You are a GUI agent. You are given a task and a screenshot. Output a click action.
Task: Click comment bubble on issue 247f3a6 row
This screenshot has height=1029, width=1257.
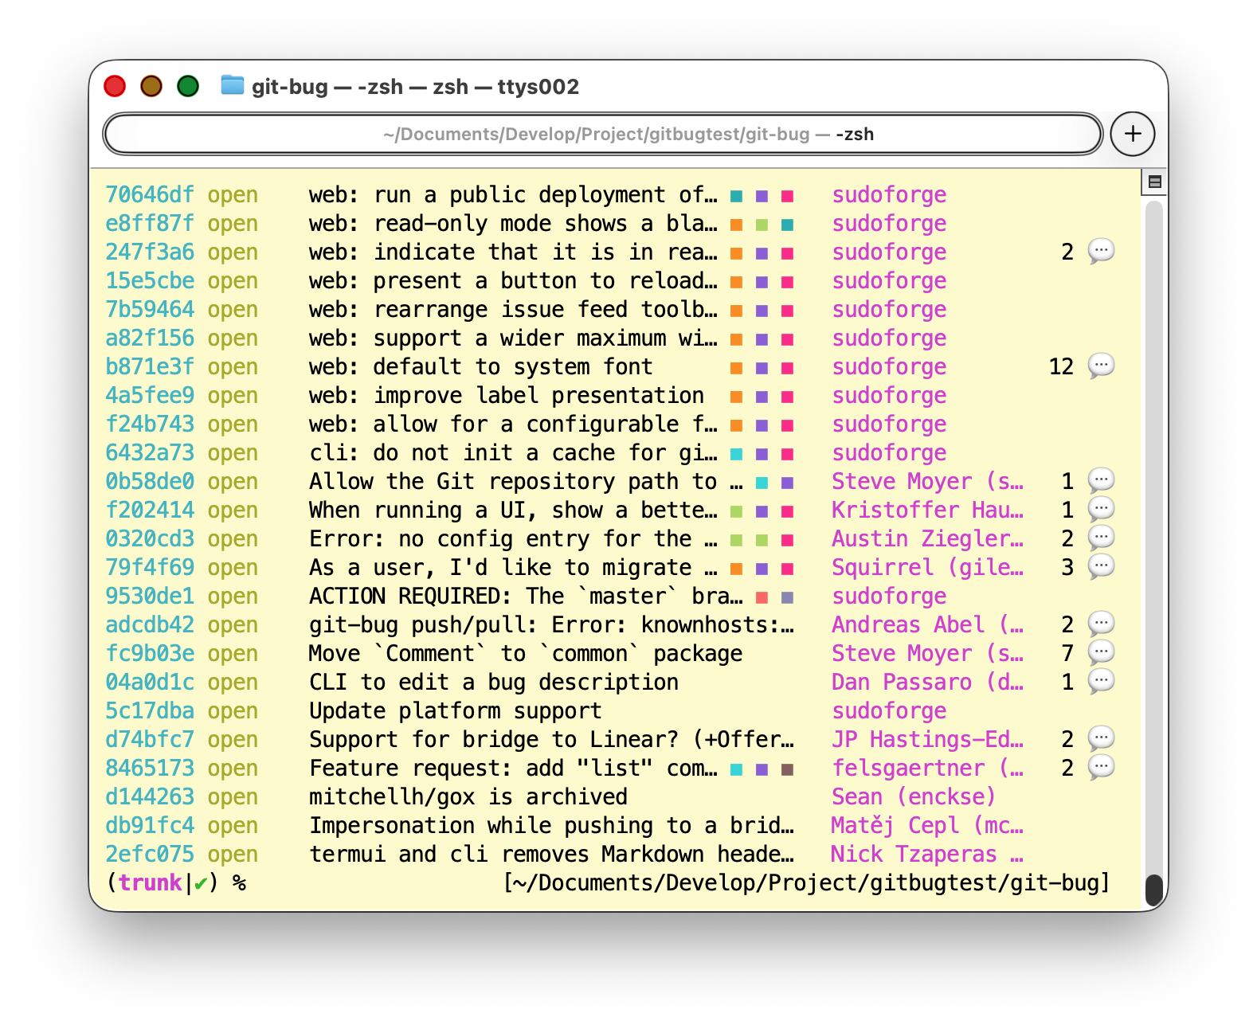click(x=1101, y=252)
